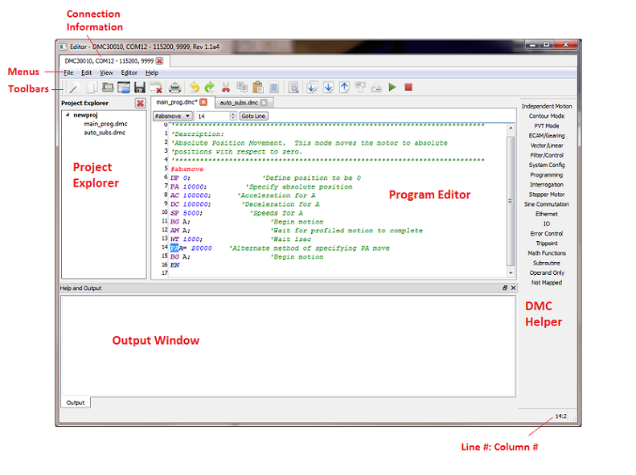Close the Help and Output panel
Screen dimensions: 636x475
[x=514, y=289]
